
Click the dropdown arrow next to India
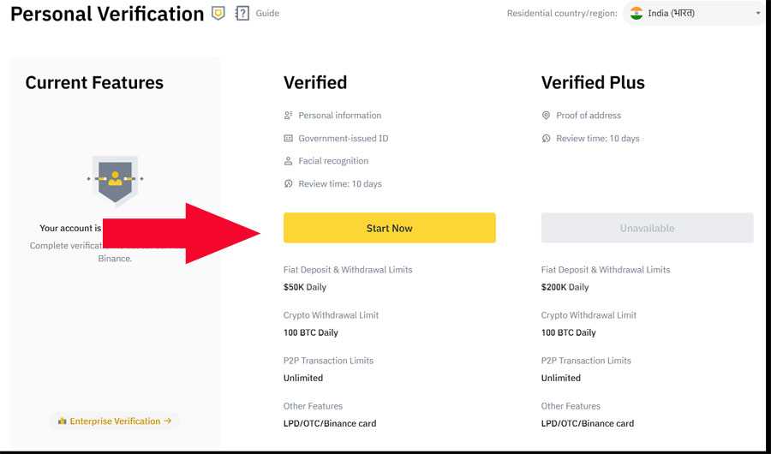tap(758, 14)
